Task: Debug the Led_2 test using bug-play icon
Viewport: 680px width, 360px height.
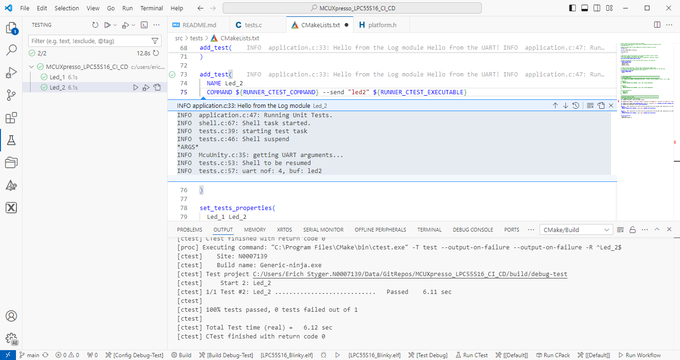Action: [146, 87]
